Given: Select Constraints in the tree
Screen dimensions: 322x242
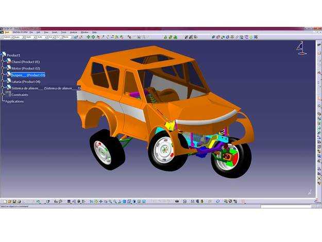Looking at the screenshot, I should click(x=20, y=95).
